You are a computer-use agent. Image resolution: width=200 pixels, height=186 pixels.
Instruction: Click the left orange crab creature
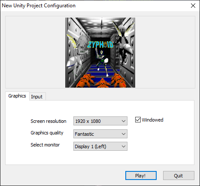pyautogui.click(x=85, y=80)
